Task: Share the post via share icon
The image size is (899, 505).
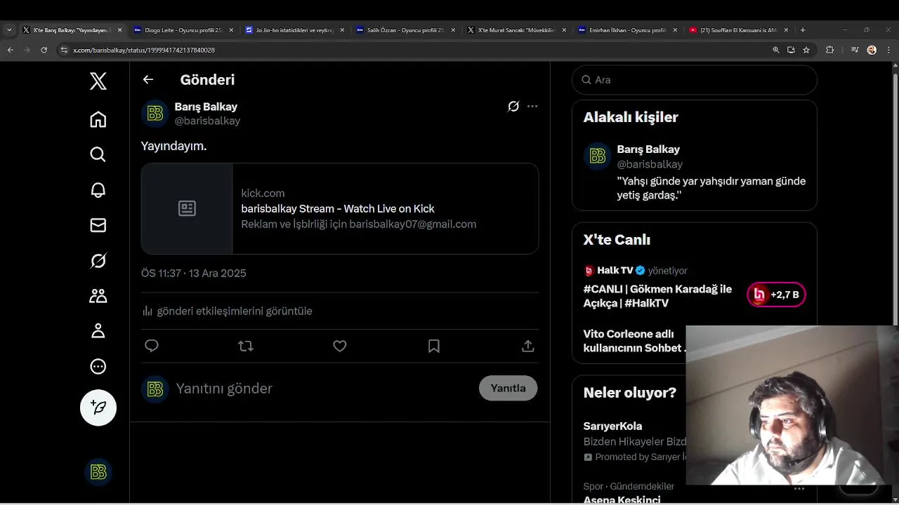Action: click(528, 346)
